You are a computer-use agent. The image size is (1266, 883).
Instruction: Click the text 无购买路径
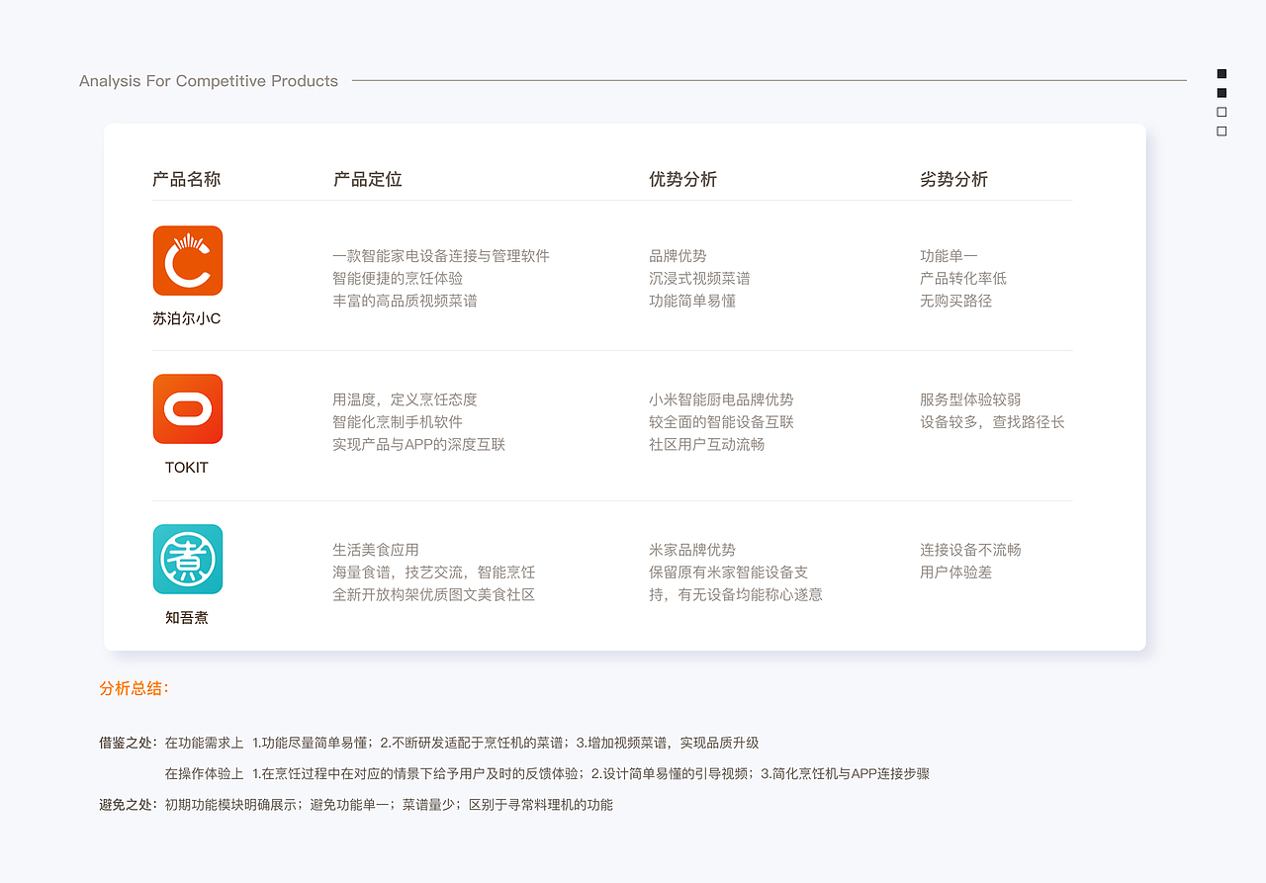(955, 301)
